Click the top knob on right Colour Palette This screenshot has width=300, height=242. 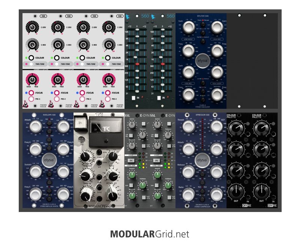[x=261, y=128]
